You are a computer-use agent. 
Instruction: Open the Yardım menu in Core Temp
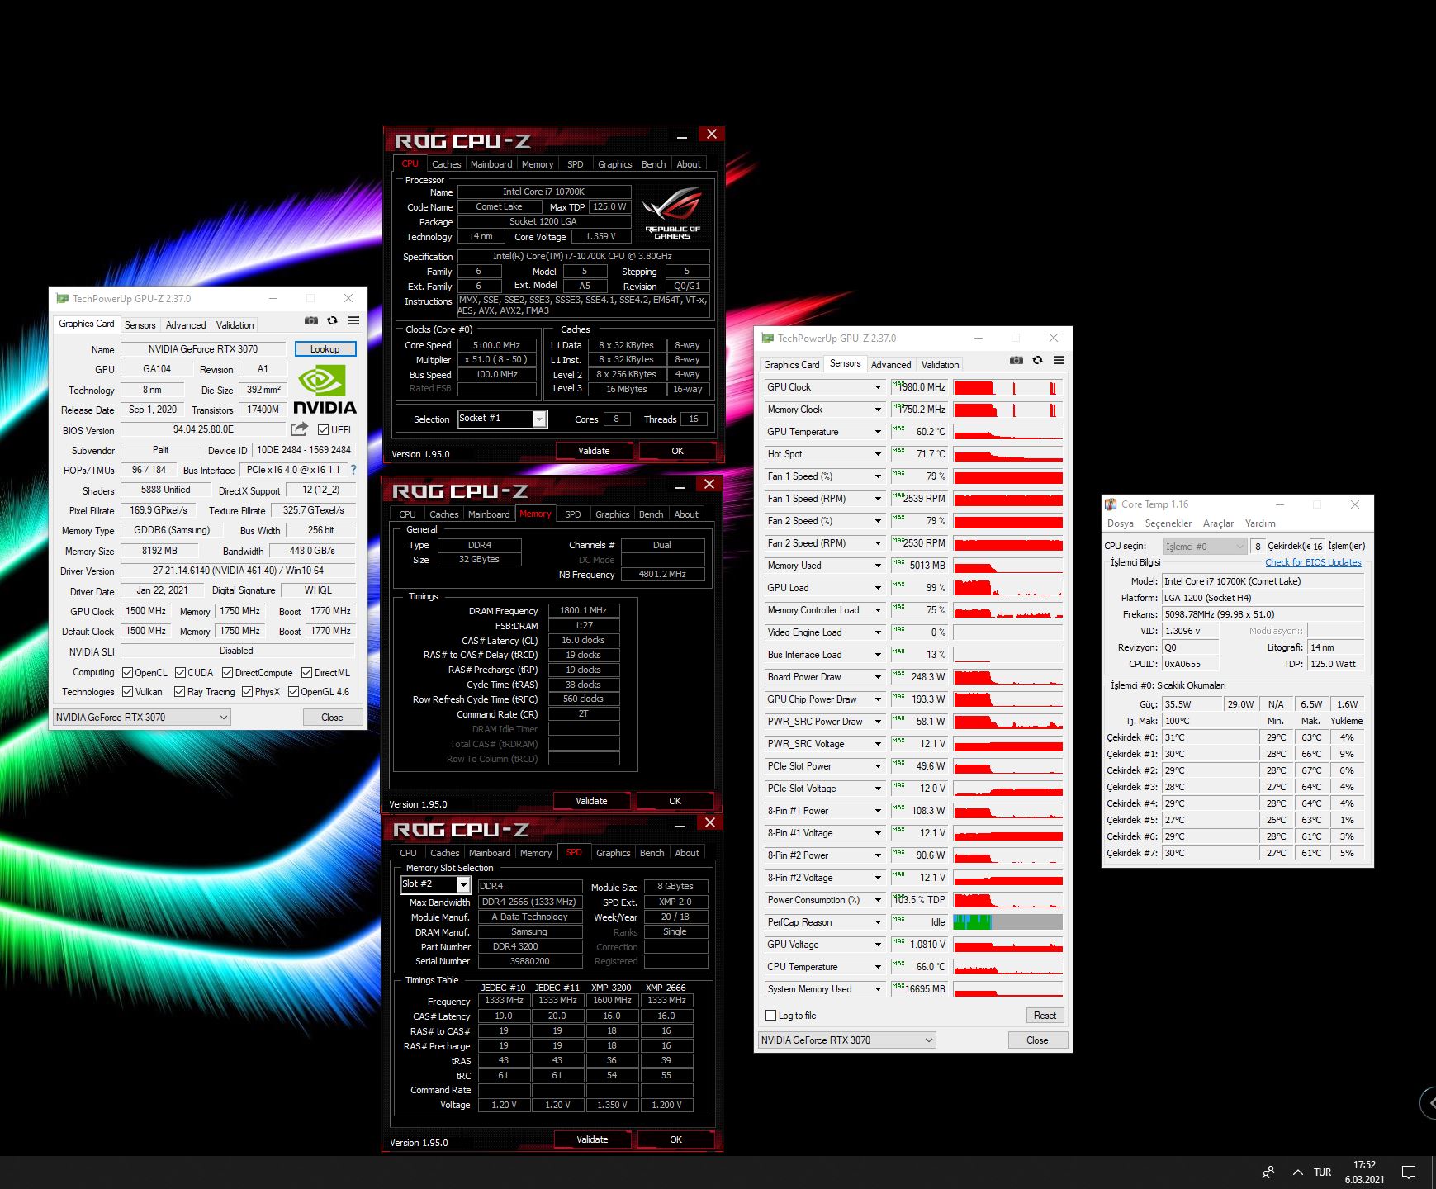click(1260, 523)
